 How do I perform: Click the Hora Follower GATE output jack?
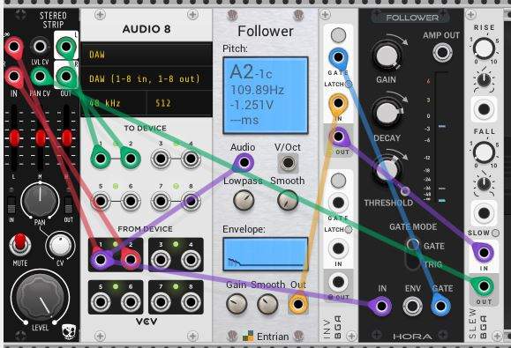coord(440,306)
